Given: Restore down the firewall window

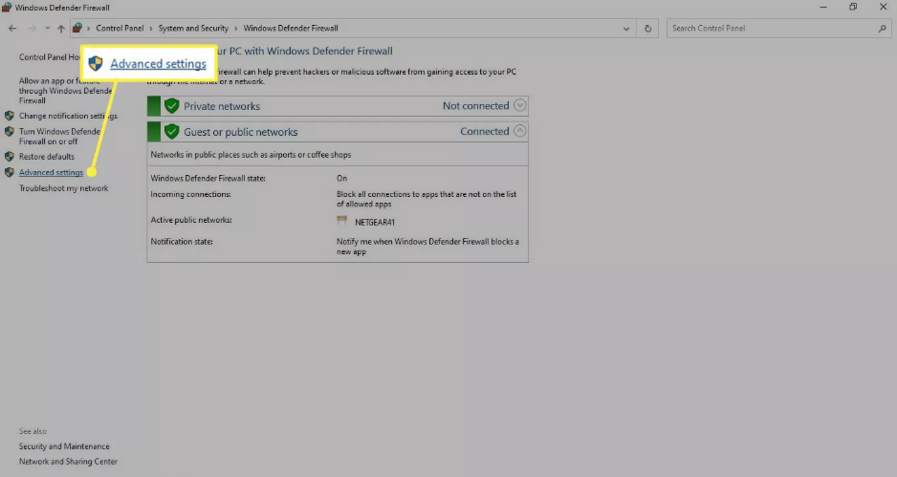Looking at the screenshot, I should pyautogui.click(x=853, y=7).
